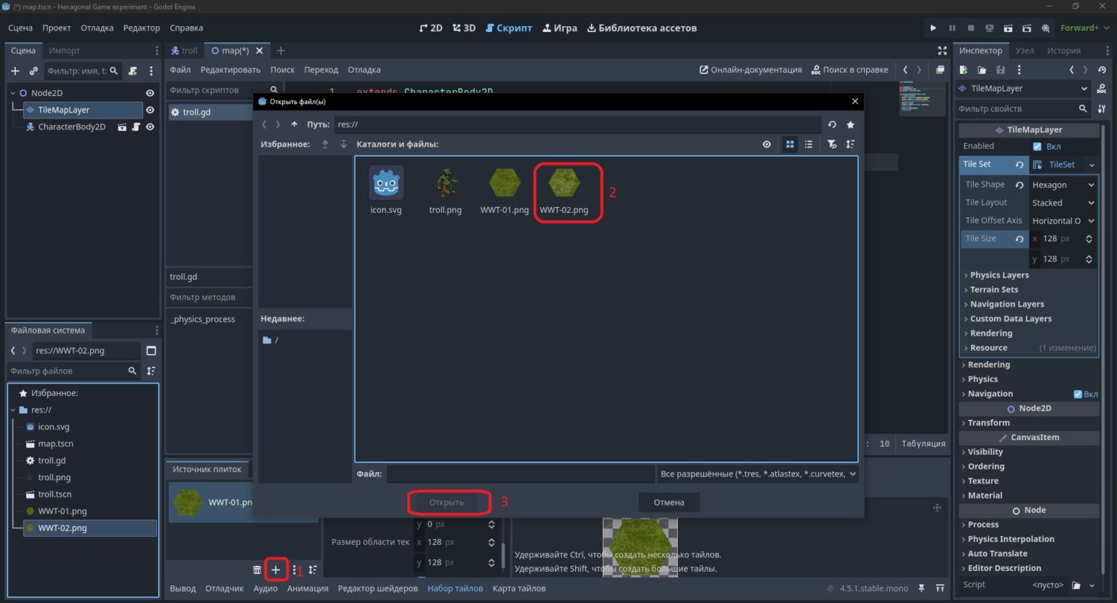
Task: Expand the Terrain Sets section
Action: (x=993, y=290)
